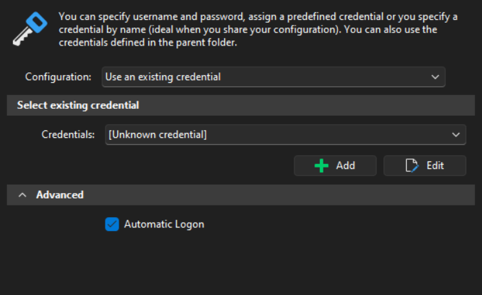Open the Credentials dropdown arrow

tap(456, 135)
